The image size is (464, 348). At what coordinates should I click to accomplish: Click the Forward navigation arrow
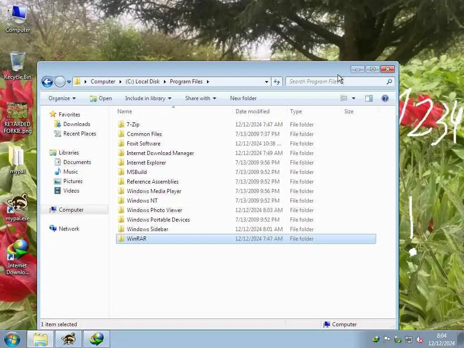tap(60, 82)
